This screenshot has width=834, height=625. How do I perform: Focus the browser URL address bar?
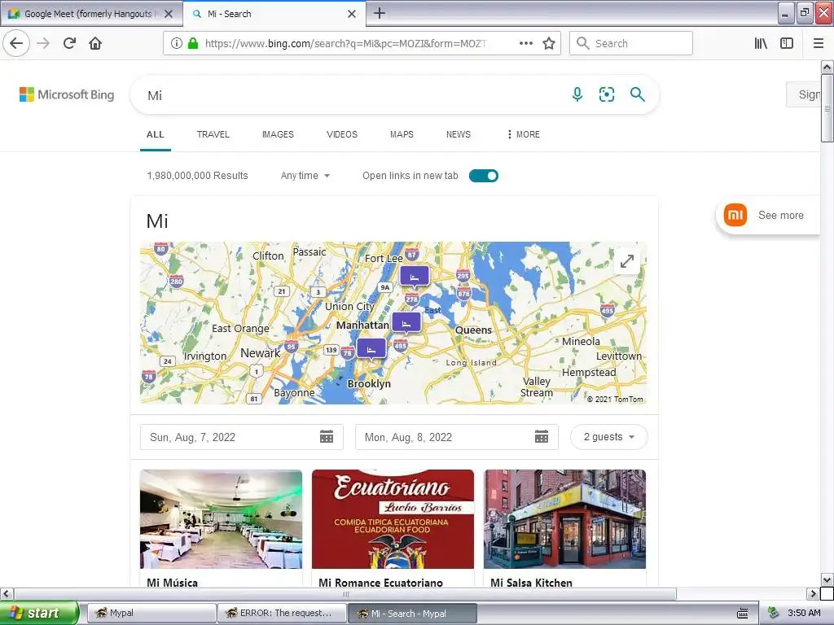point(345,44)
